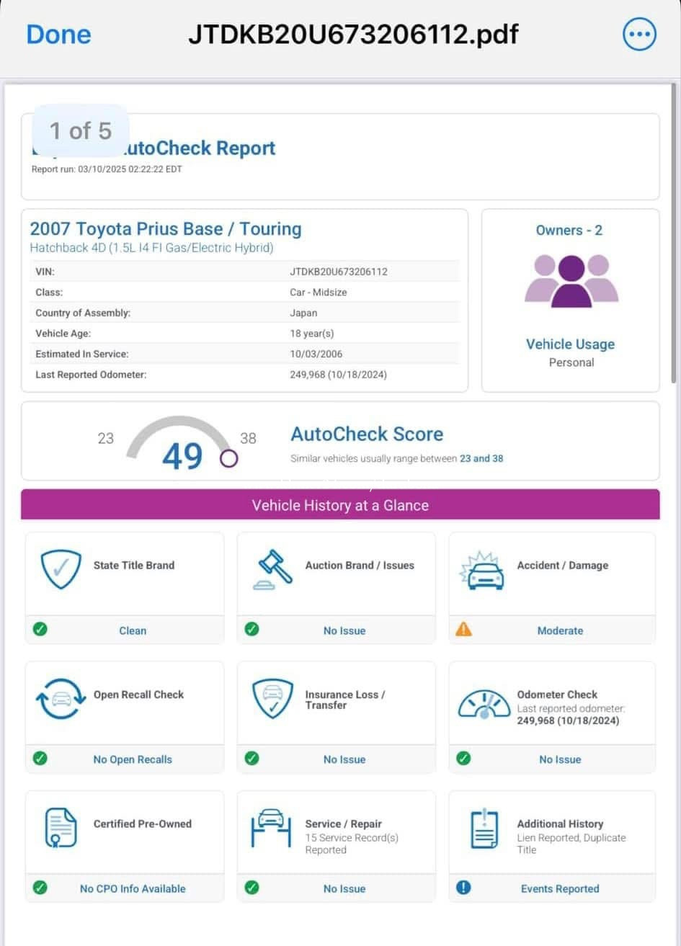Tap Done to close the PDF

click(58, 35)
